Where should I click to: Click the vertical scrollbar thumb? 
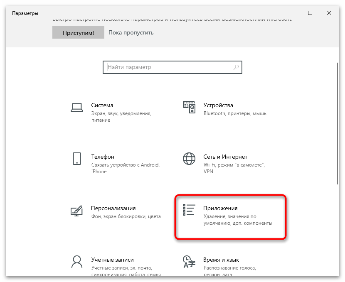tap(337, 123)
